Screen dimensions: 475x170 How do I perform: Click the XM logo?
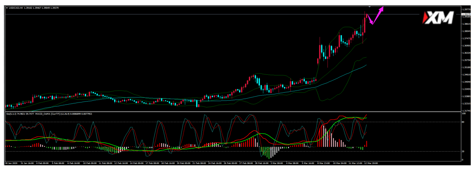click(438, 18)
